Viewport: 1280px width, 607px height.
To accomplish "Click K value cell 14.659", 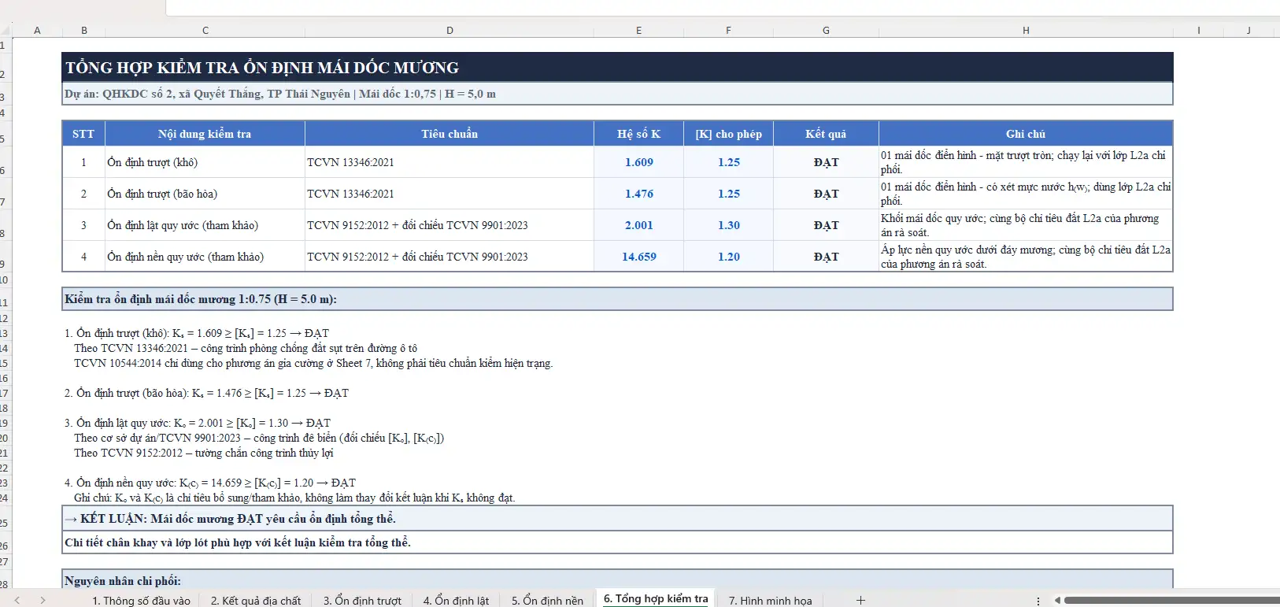I will coord(638,257).
